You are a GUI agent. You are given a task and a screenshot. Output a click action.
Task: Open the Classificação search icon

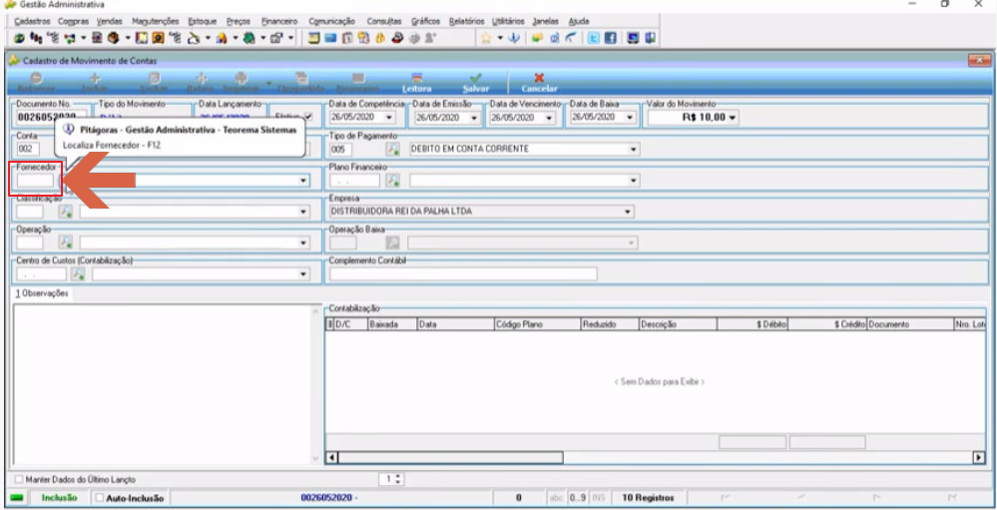66,212
